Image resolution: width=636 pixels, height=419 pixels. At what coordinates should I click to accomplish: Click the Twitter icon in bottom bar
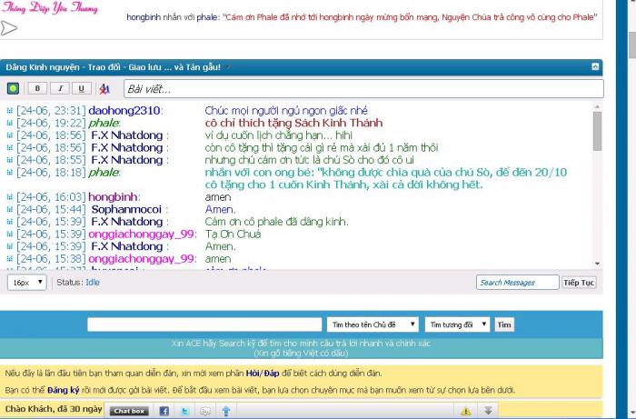tap(184, 411)
